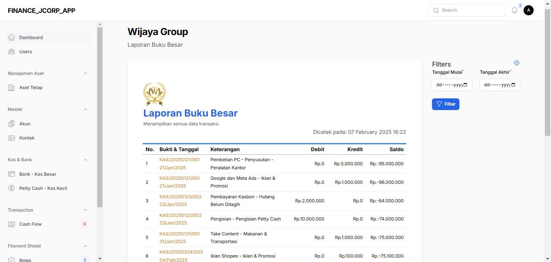The image size is (551, 262).
Task: Click the Aset Tetap building icon
Action: (12, 87)
